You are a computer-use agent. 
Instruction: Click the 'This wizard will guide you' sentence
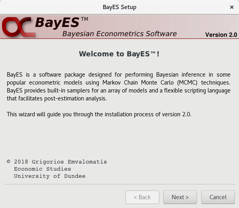click(x=99, y=114)
